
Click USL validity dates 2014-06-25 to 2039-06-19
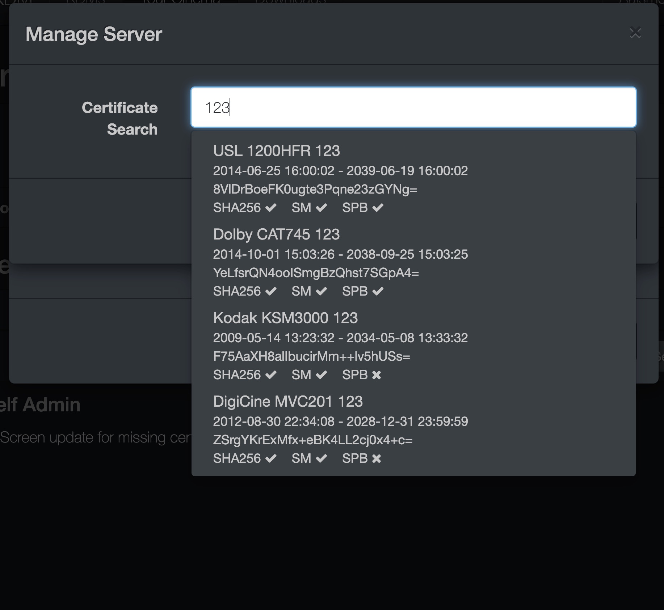tap(340, 171)
